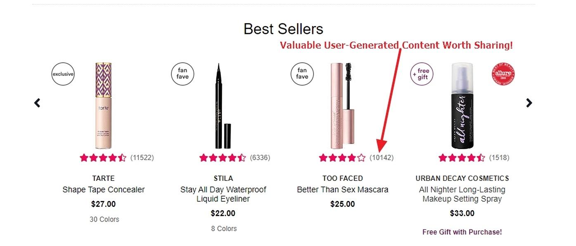The width and height of the screenshot is (576, 246).
Task: Open the Stila liquid eyeliner image
Action: [223, 106]
